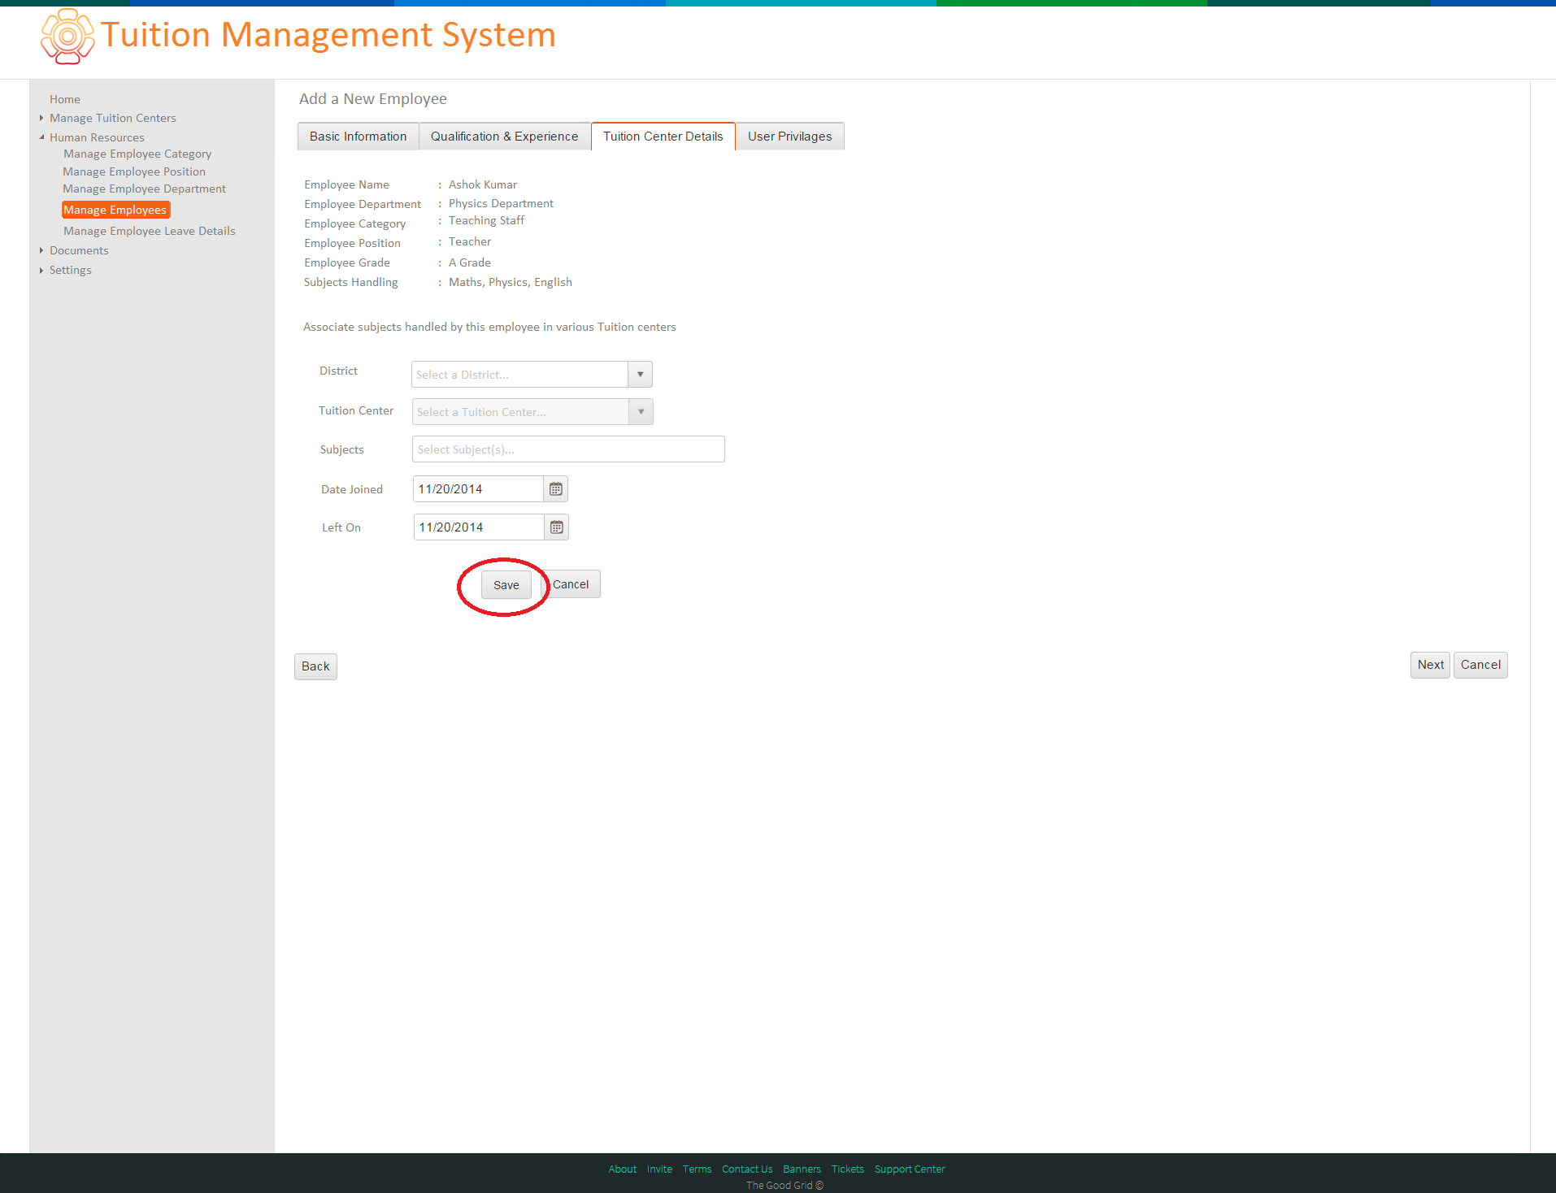The height and width of the screenshot is (1193, 1556).
Task: Click The Good Grid footer text
Action: (x=785, y=1186)
